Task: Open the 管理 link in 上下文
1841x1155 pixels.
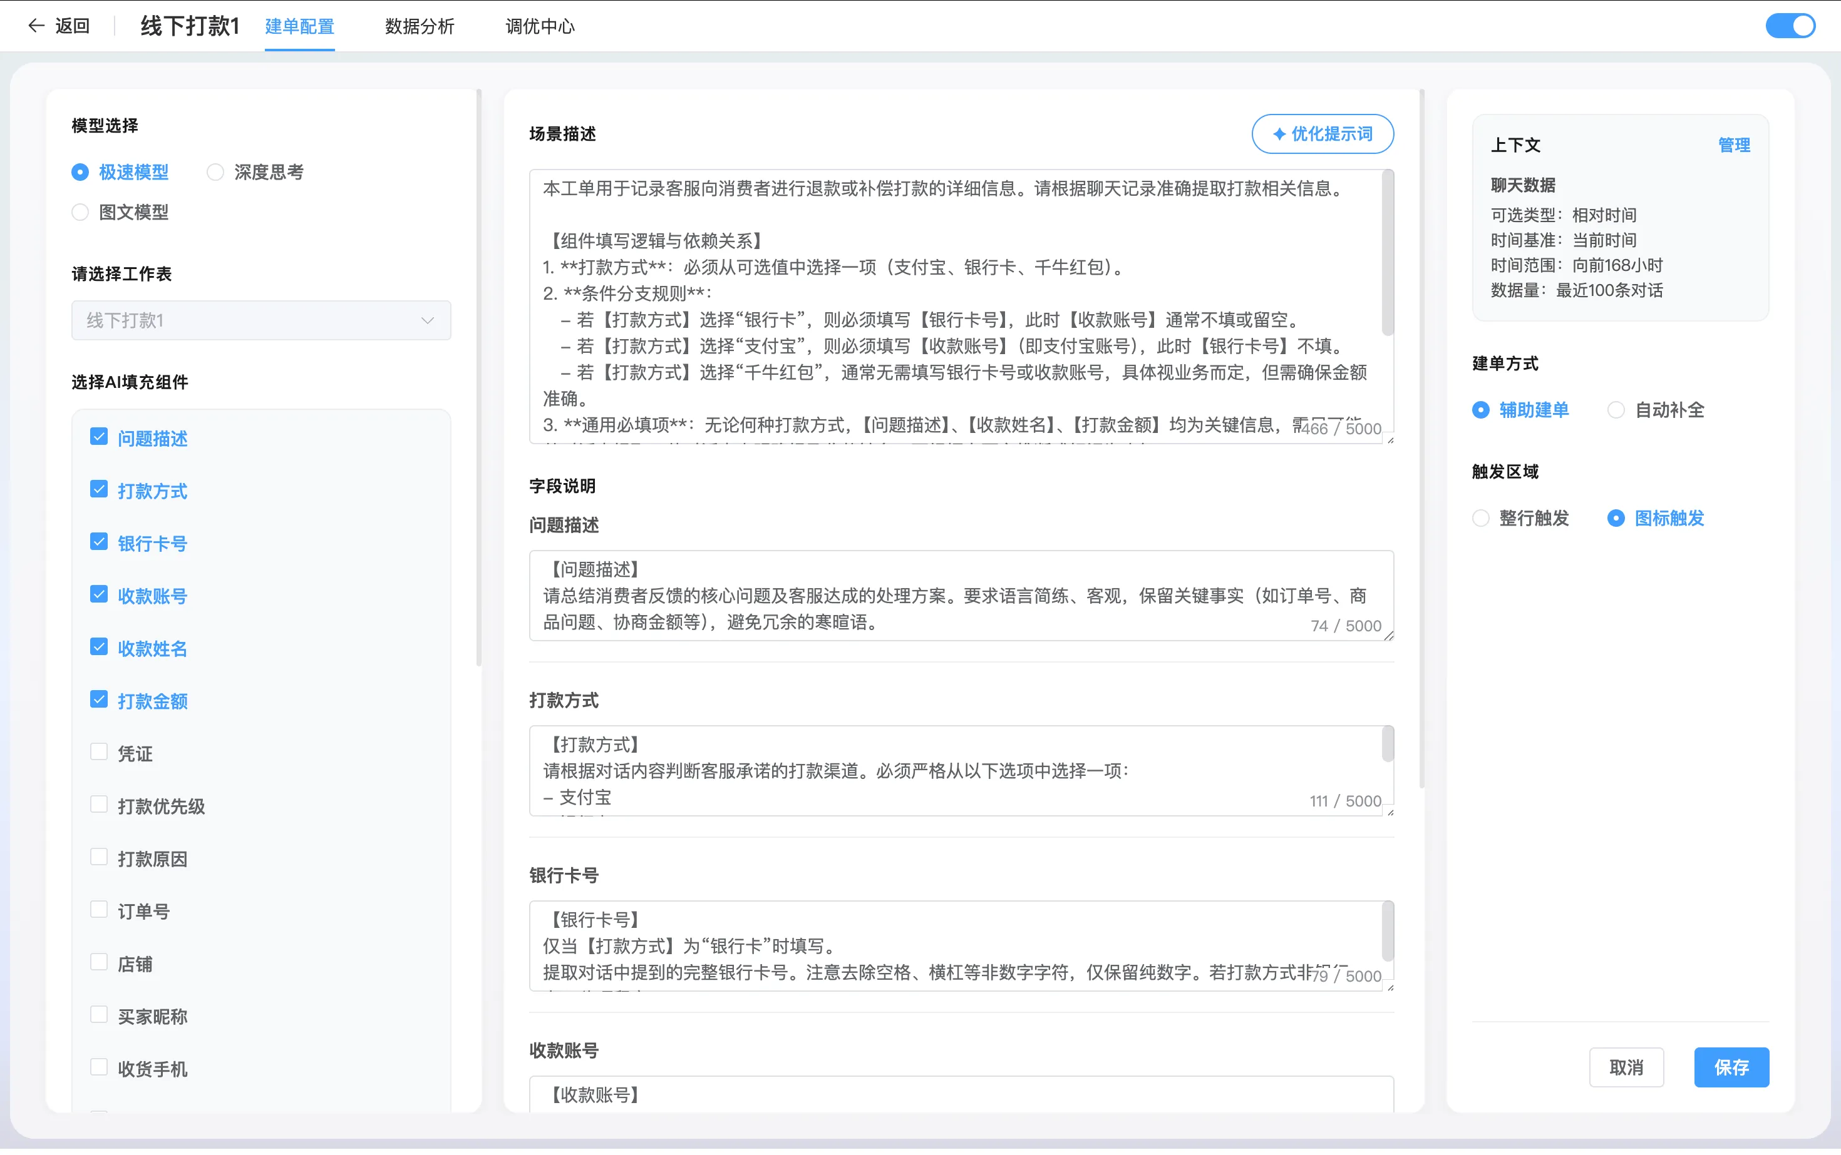Action: click(1733, 146)
